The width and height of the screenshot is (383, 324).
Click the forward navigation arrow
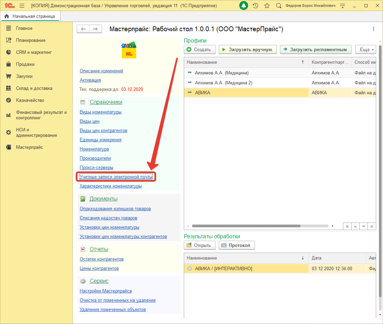pos(95,29)
